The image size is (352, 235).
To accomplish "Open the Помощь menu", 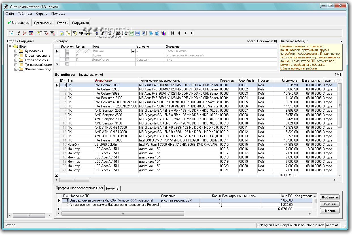I will pyautogui.click(x=58, y=13).
